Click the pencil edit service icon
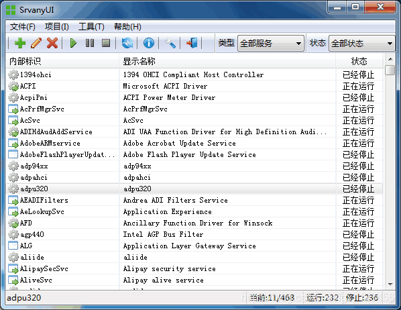Image resolution: width=401 pixels, height=310 pixels. coord(36,43)
